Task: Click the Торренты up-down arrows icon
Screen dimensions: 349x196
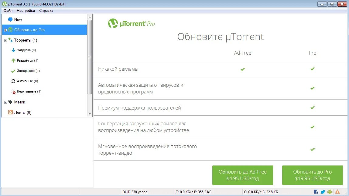Action: click(x=10, y=40)
